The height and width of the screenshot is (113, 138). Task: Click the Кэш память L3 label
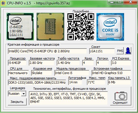119,78
